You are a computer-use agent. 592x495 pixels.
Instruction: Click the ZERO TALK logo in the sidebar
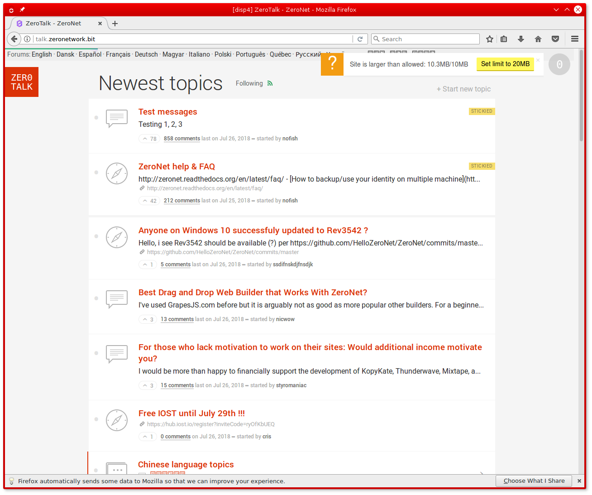click(x=21, y=82)
